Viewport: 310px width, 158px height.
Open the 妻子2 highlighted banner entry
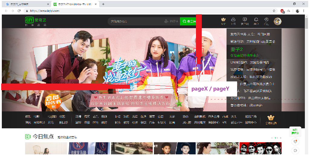point(254,52)
